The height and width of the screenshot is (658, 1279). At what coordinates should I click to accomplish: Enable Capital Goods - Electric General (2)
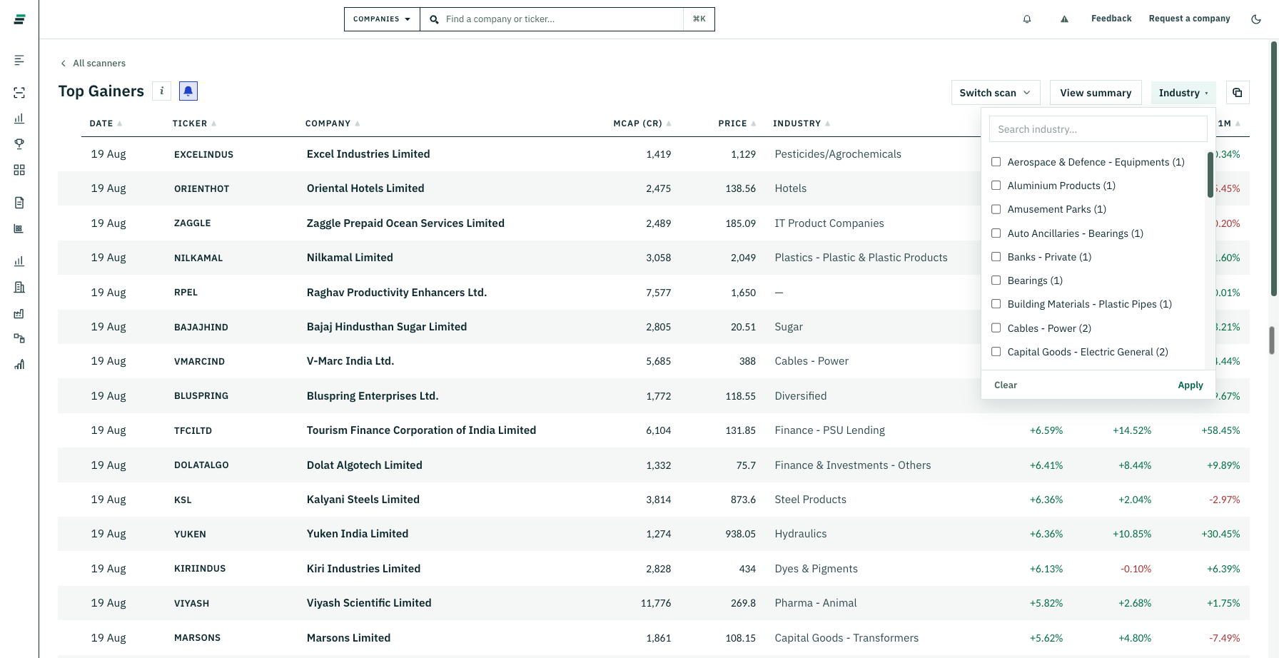[996, 352]
